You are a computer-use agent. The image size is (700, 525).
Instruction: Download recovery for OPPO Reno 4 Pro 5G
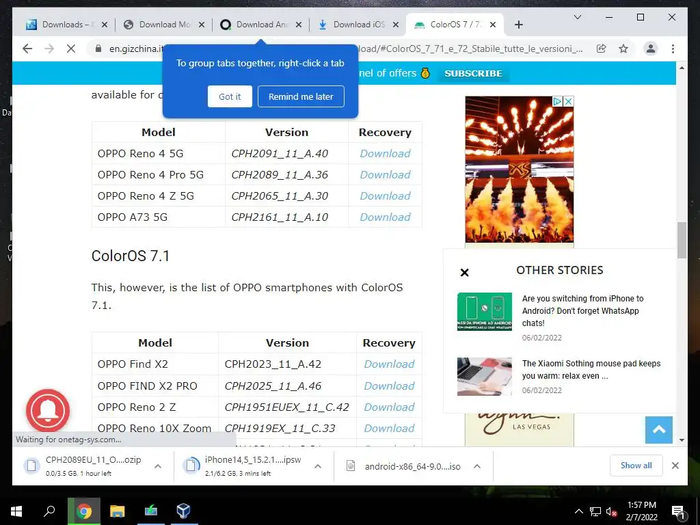tap(385, 174)
